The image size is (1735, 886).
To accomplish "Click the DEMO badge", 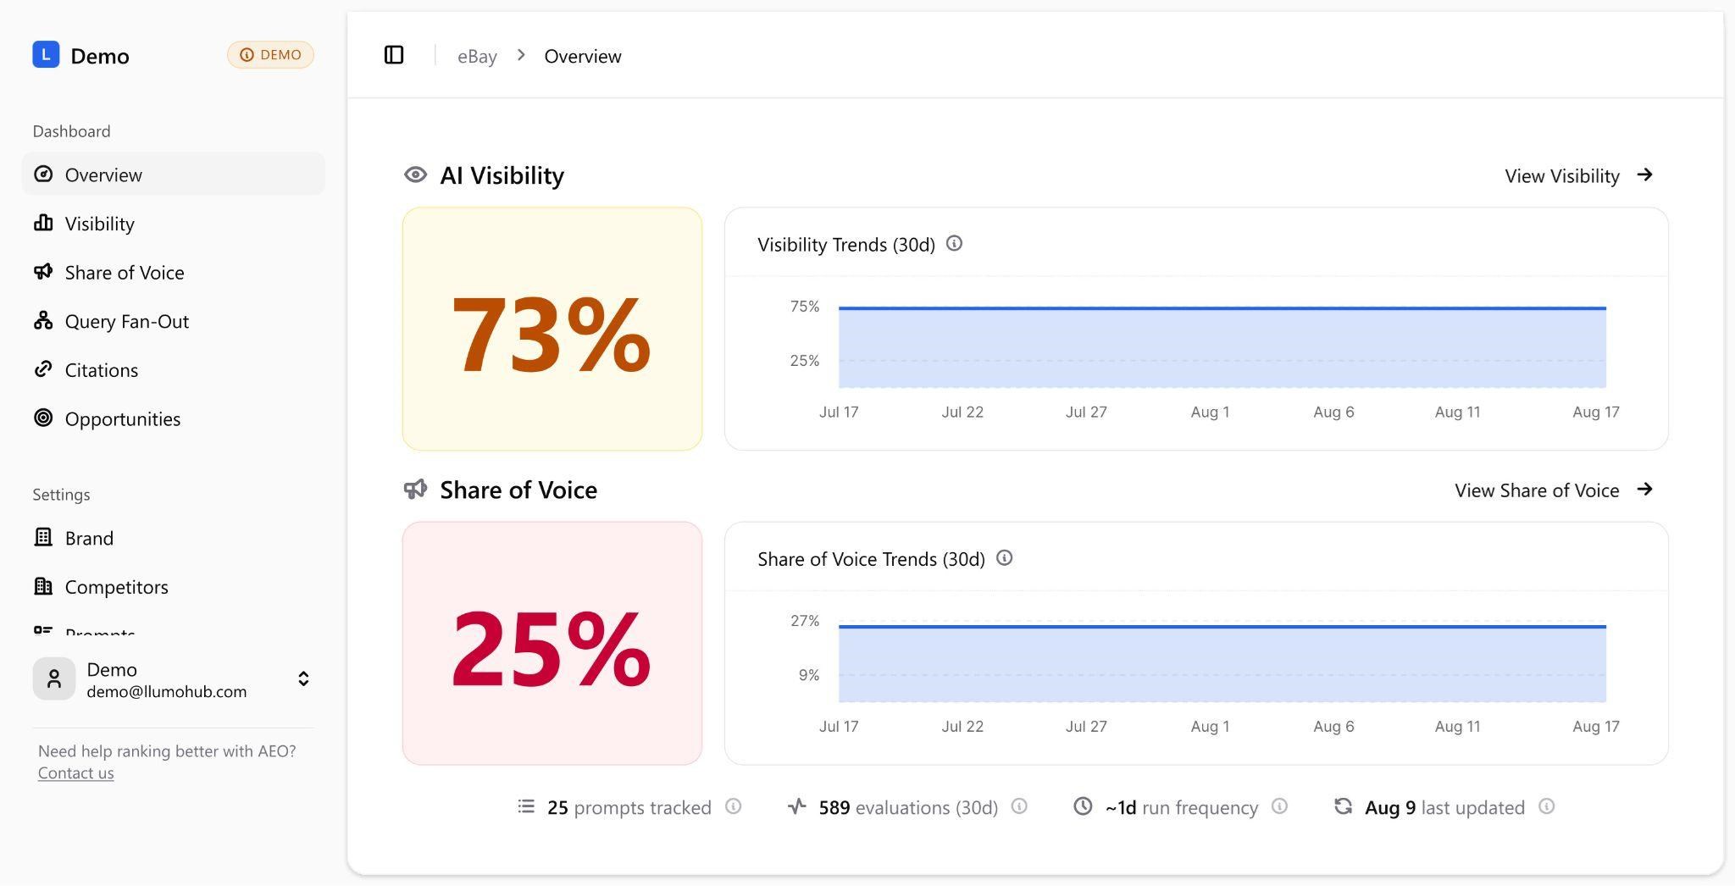I will coord(270,54).
